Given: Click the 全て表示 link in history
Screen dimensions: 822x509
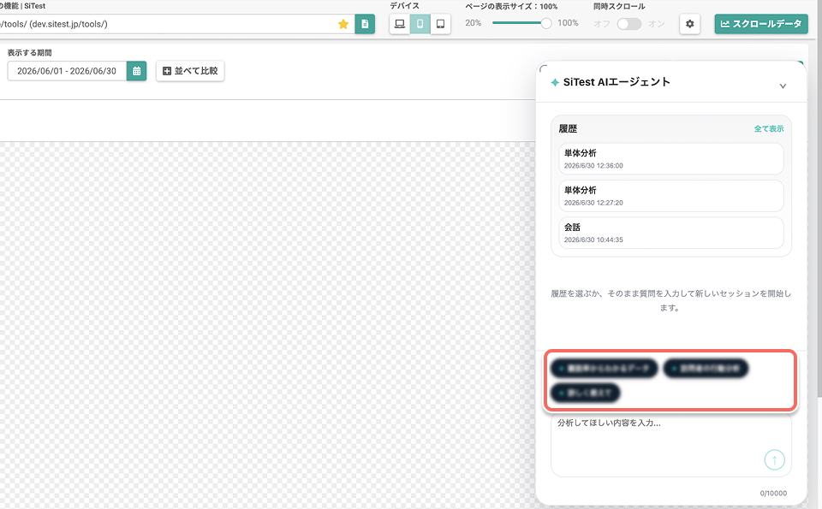Looking at the screenshot, I should coord(769,129).
